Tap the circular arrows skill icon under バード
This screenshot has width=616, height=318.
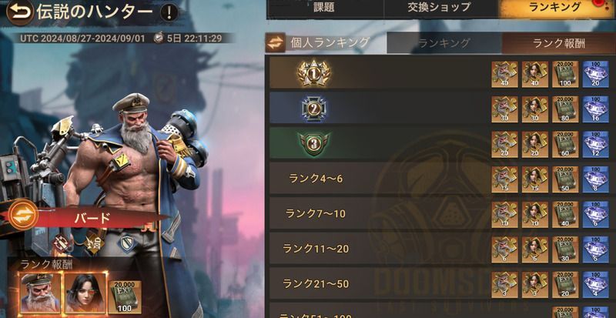tap(61, 243)
